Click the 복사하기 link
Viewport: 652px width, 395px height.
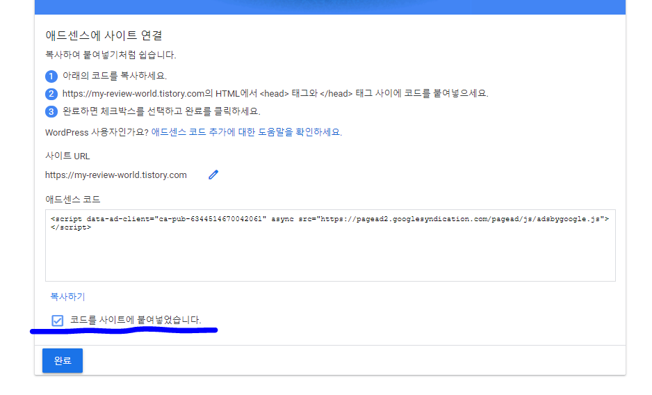pos(67,297)
